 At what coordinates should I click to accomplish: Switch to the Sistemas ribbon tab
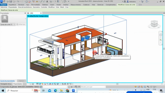[x=45, y=5]
